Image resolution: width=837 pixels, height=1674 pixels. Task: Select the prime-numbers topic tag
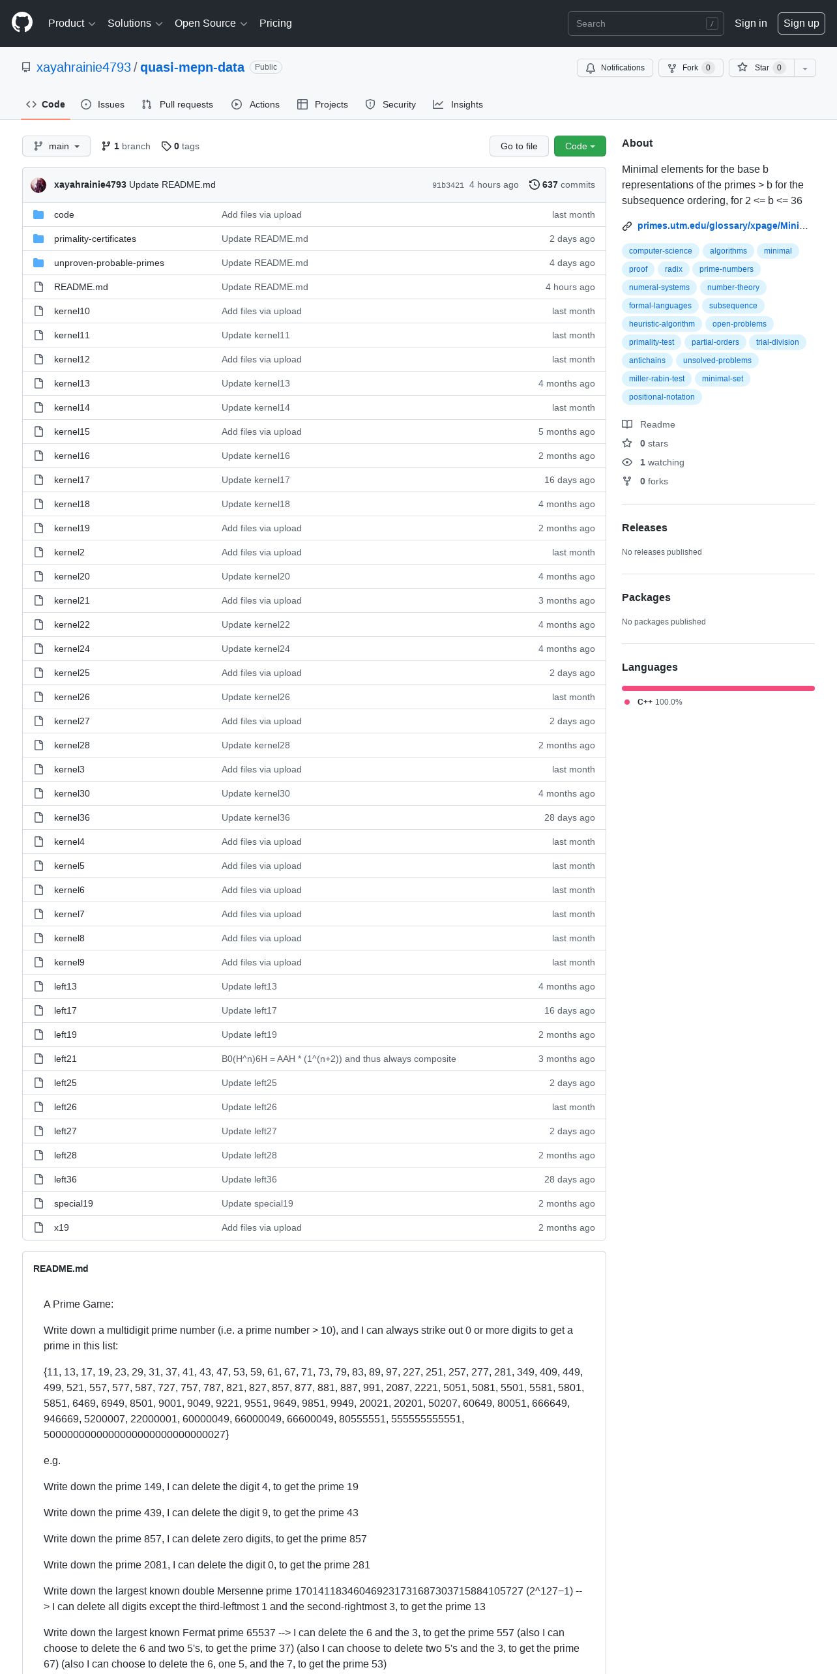[x=726, y=269]
